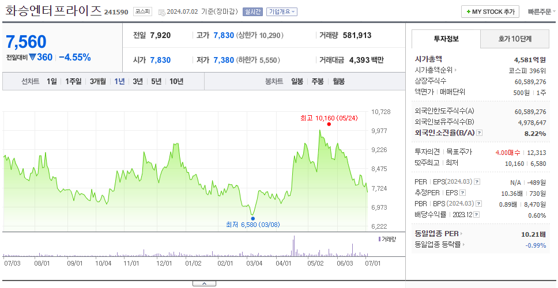Open help icon next to BPS (2024.03)

(x=480, y=204)
